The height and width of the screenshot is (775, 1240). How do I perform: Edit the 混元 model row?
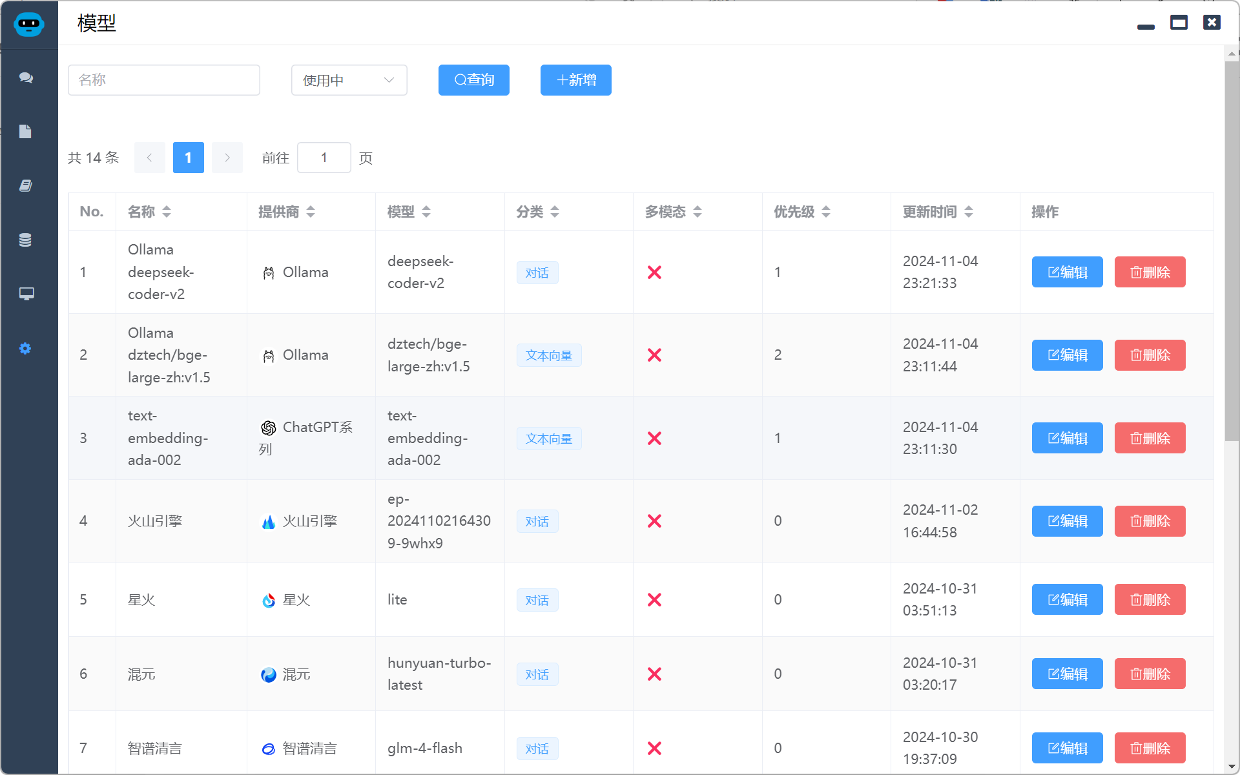[x=1068, y=674]
